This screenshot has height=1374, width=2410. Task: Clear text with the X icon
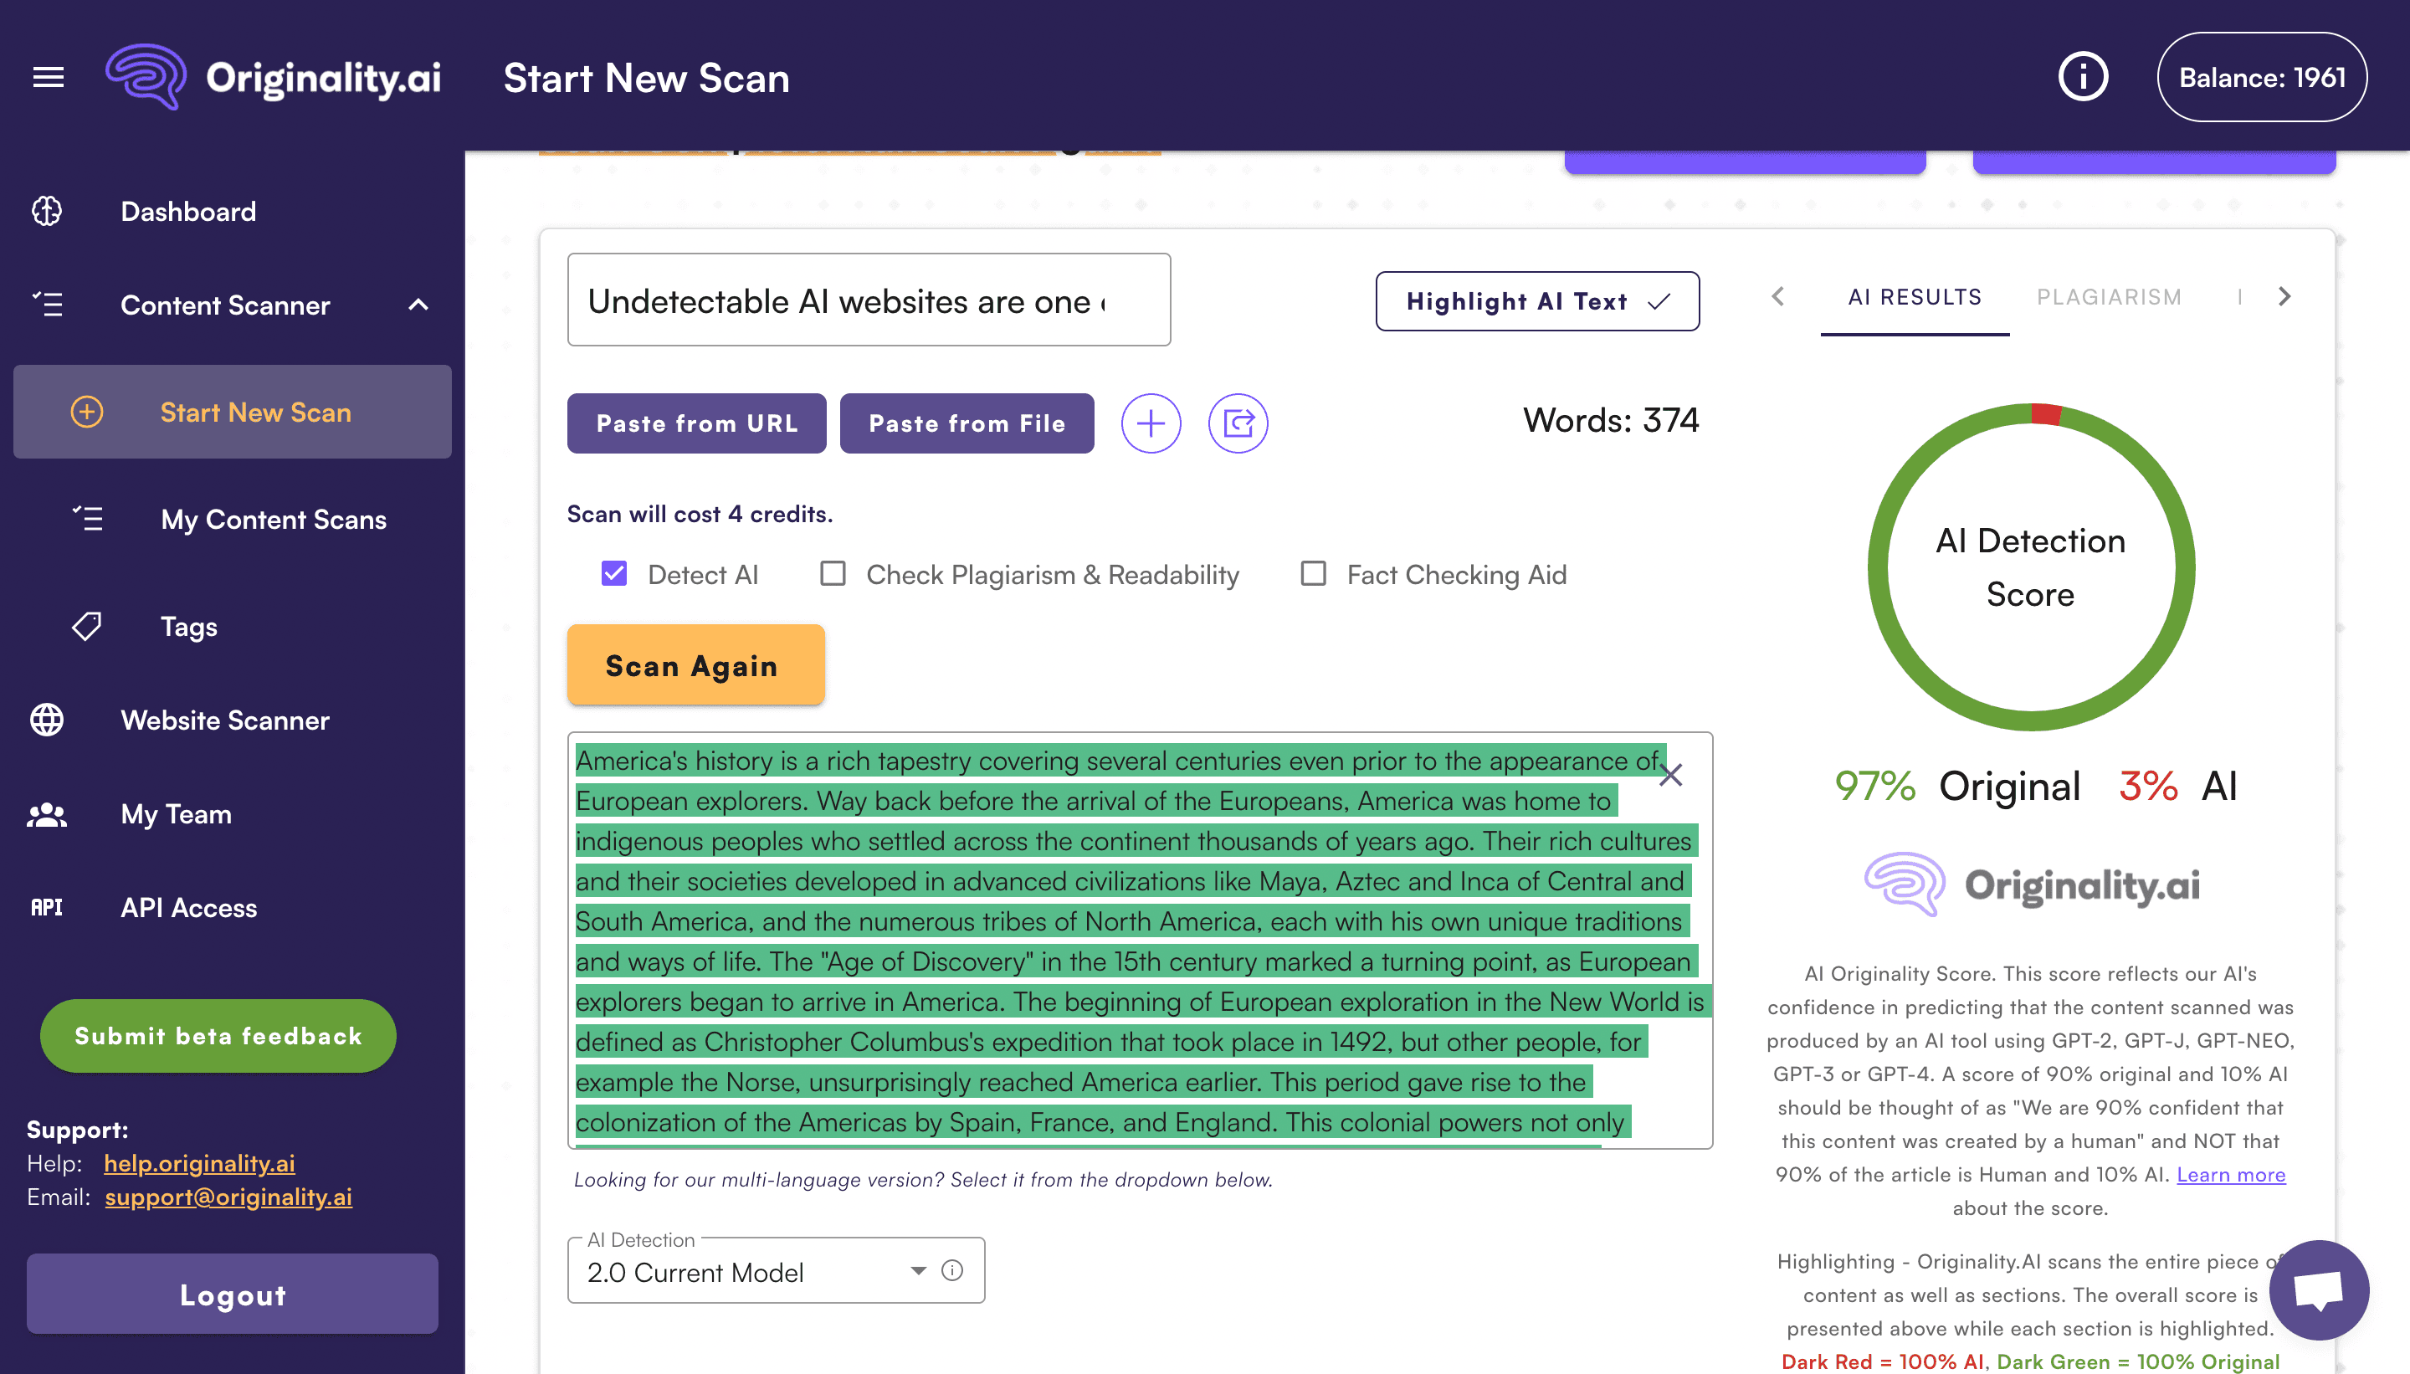[1670, 776]
